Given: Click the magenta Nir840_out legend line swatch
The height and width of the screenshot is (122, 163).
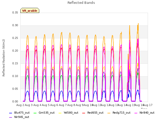Looking at the screenshot, I should (136, 113).
